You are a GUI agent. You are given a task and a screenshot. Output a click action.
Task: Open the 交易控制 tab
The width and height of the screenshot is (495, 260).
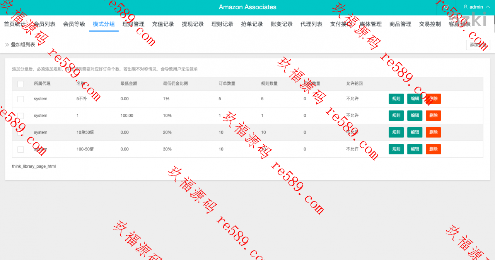click(x=430, y=24)
